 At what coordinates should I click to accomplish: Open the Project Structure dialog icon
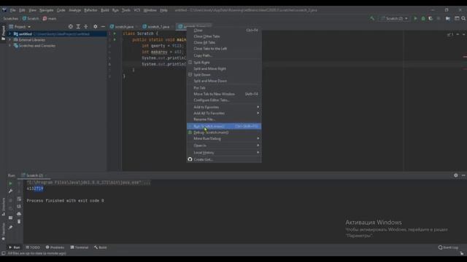448,18
